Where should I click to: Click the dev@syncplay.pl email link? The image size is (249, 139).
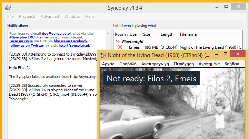coord(56,34)
